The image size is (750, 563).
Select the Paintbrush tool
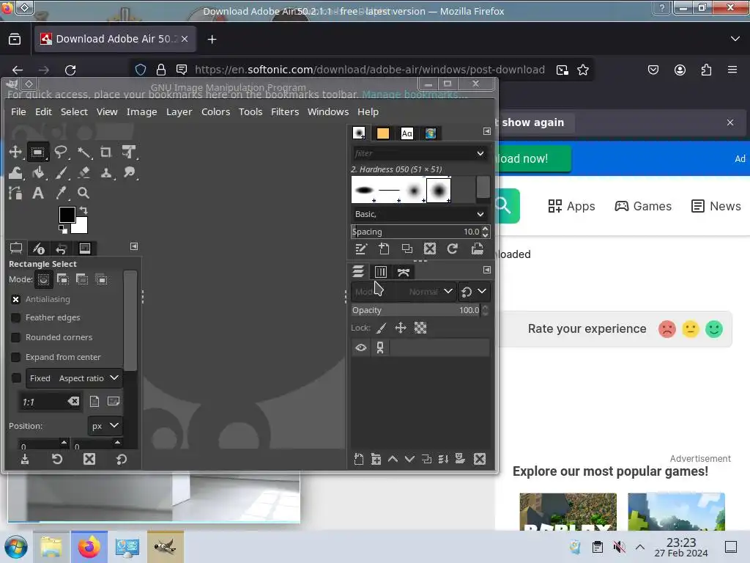click(x=61, y=173)
